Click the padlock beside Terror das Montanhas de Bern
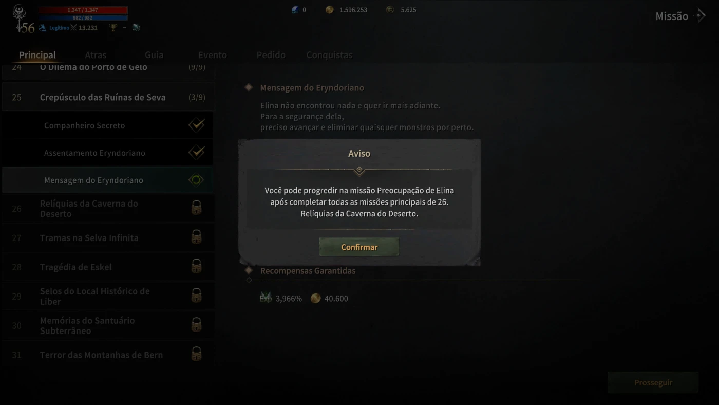Viewport: 719px width, 405px height. [x=196, y=354]
